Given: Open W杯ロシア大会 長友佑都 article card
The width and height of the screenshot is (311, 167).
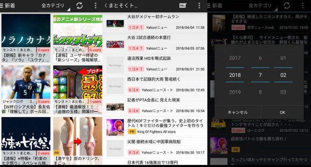Looking at the screenshot, I should (26, 90).
